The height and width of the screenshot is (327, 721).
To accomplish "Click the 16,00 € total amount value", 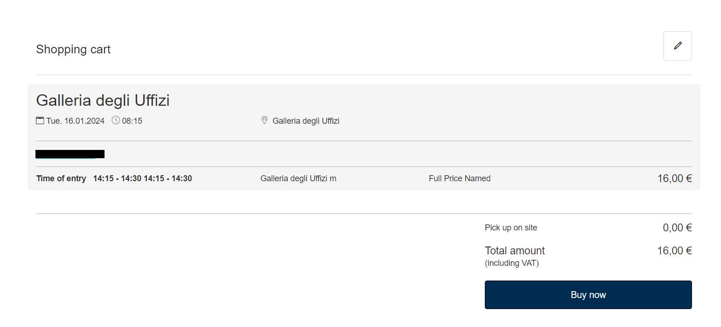I will click(x=674, y=251).
